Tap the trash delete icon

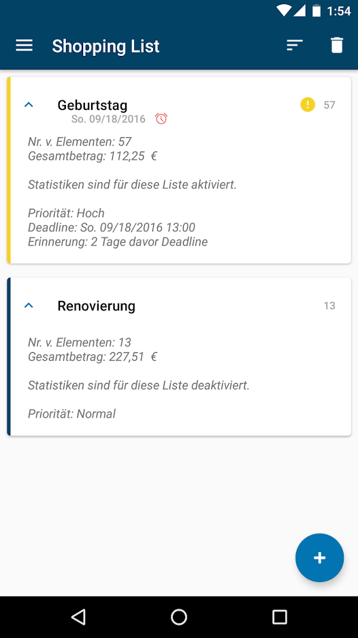click(337, 45)
